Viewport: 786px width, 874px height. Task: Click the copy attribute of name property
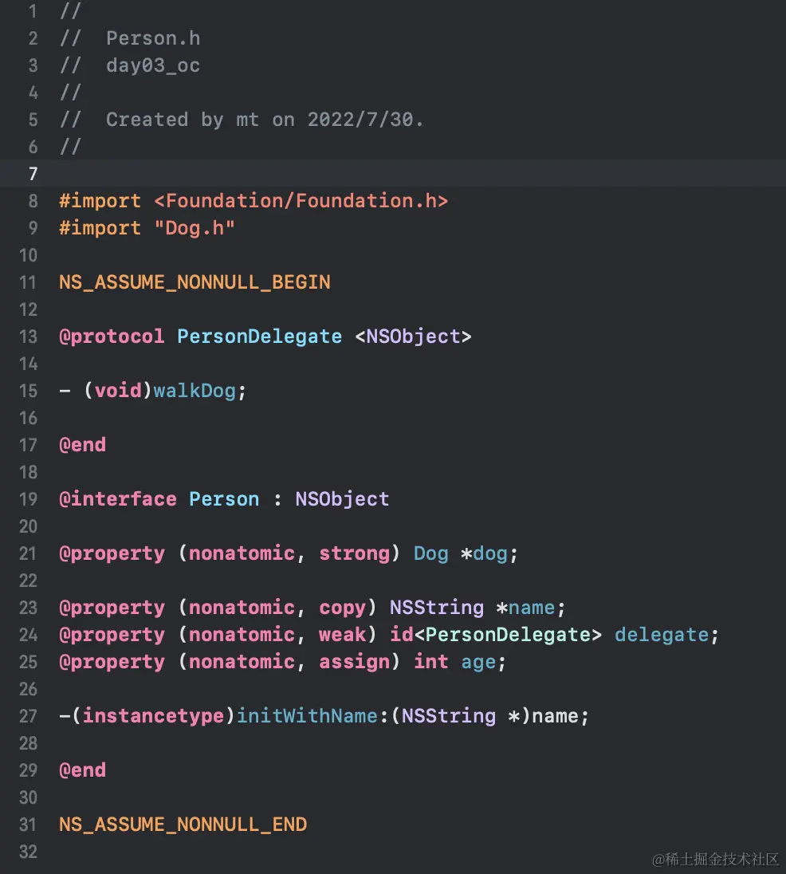coord(342,608)
